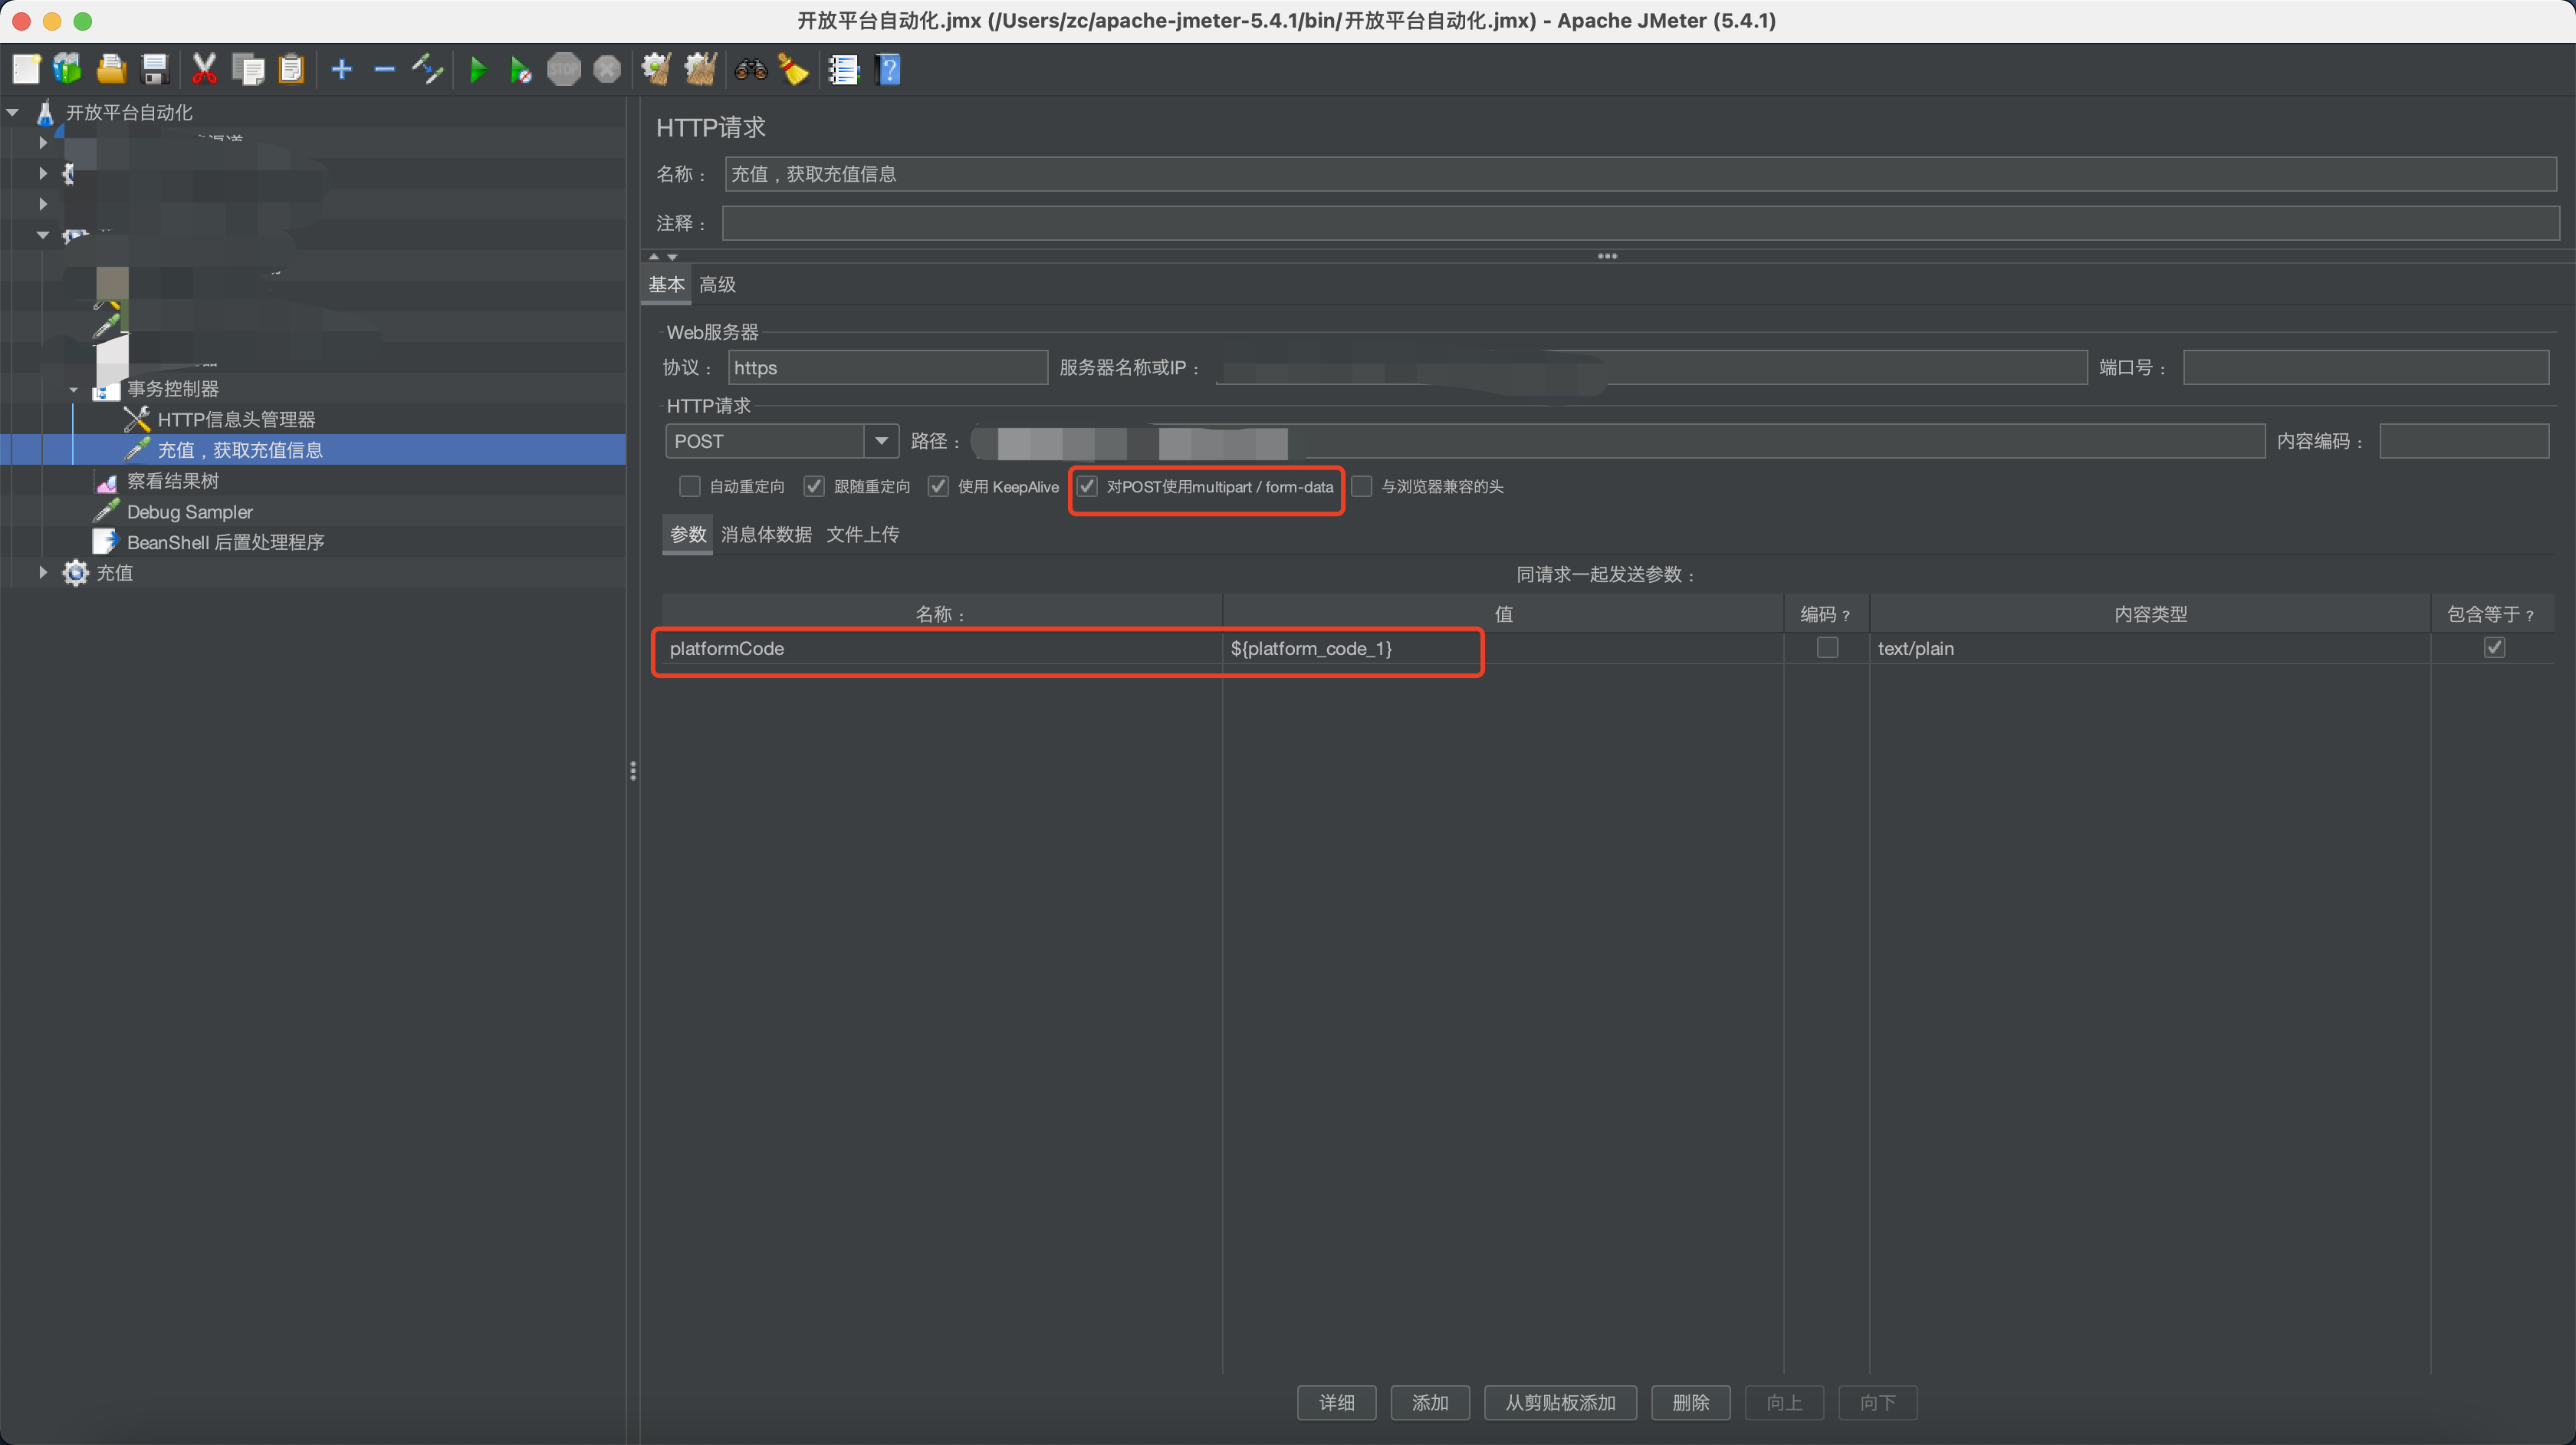Paste element from clipboard
2576x1445 pixels.
coord(291,69)
